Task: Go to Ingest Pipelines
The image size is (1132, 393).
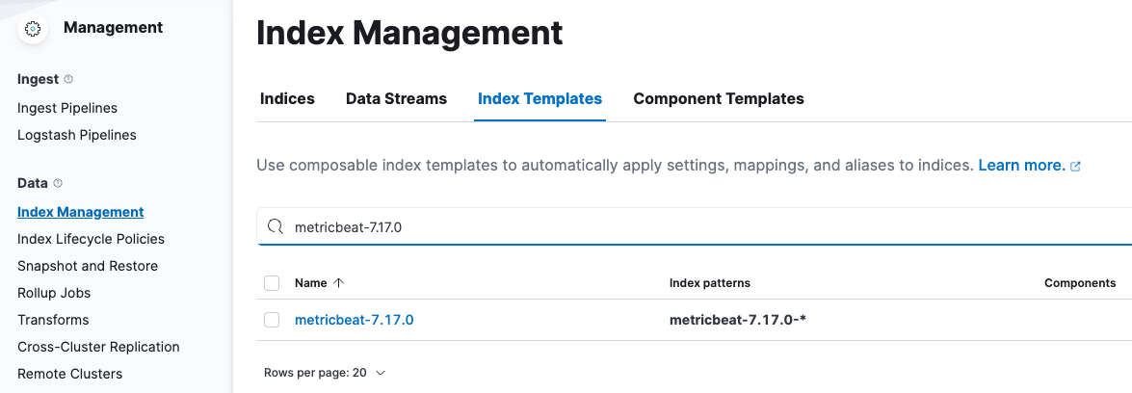Action: [67, 108]
